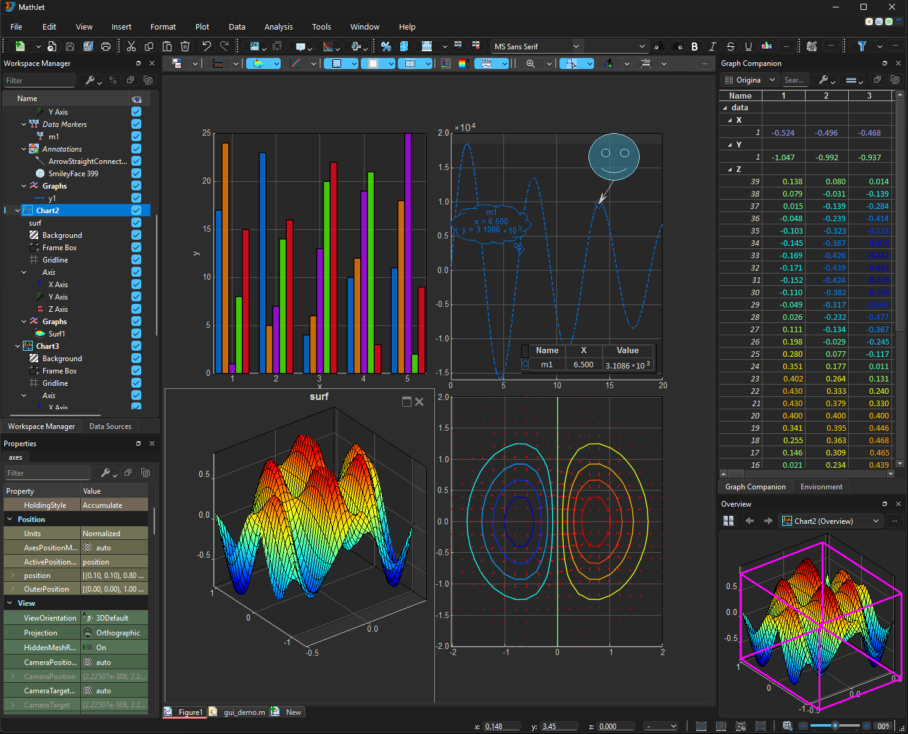The width and height of the screenshot is (908, 734).
Task: Click the title insert icon
Action: pos(487,63)
